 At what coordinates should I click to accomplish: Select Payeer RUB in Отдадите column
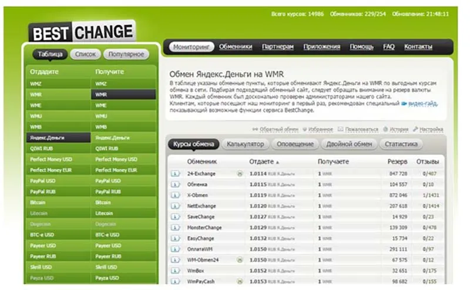58,257
